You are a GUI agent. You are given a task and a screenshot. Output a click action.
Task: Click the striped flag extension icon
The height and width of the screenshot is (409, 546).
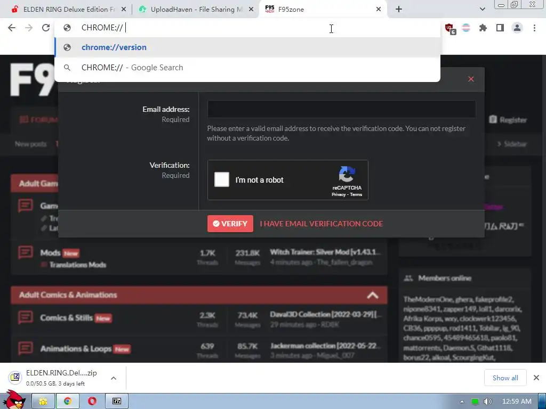pos(466,28)
